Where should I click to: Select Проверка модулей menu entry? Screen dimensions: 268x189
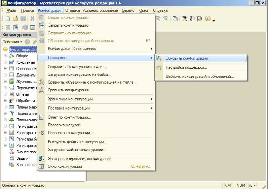[x=64, y=125]
